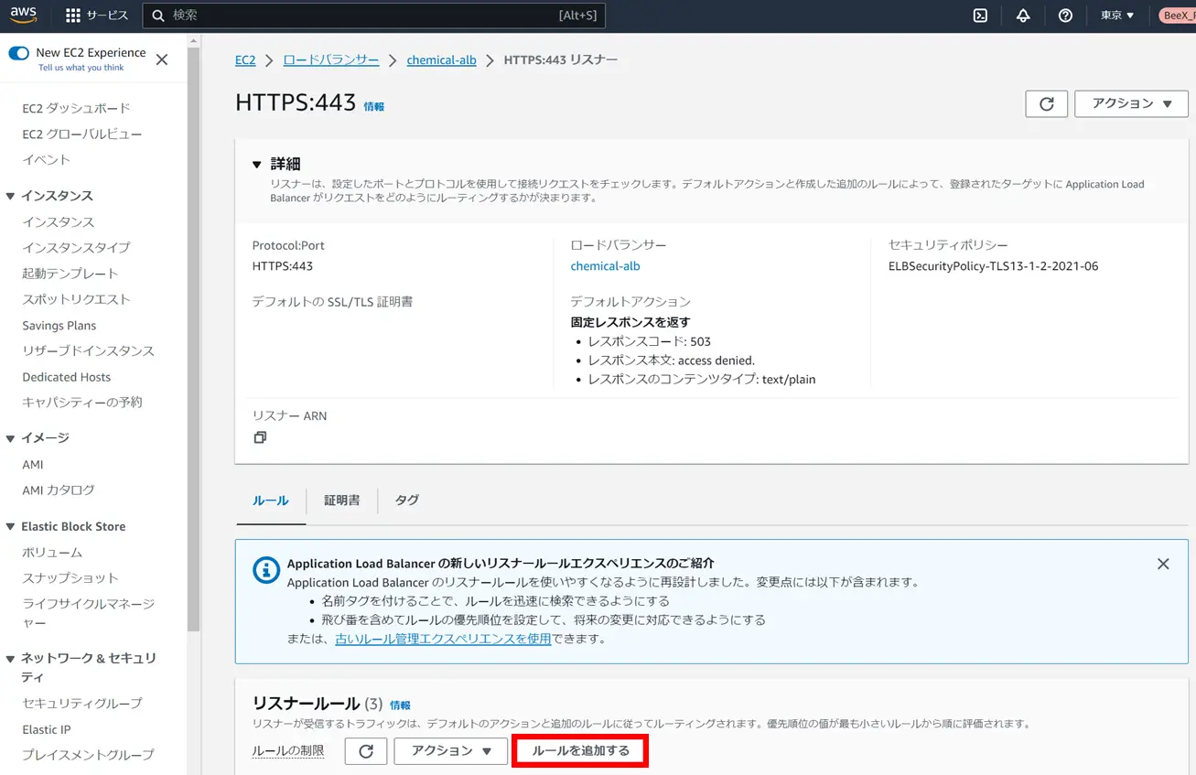Collapse the インスタンス sidebar section
The image size is (1196, 775).
coord(11,196)
